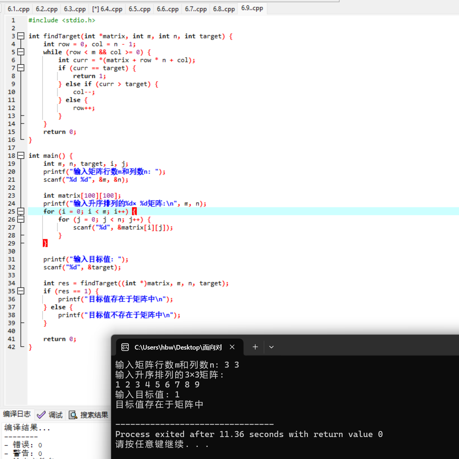459x459 pixels.
Task: Select the modified [*] 6.4..cpp tab
Action: (107, 9)
